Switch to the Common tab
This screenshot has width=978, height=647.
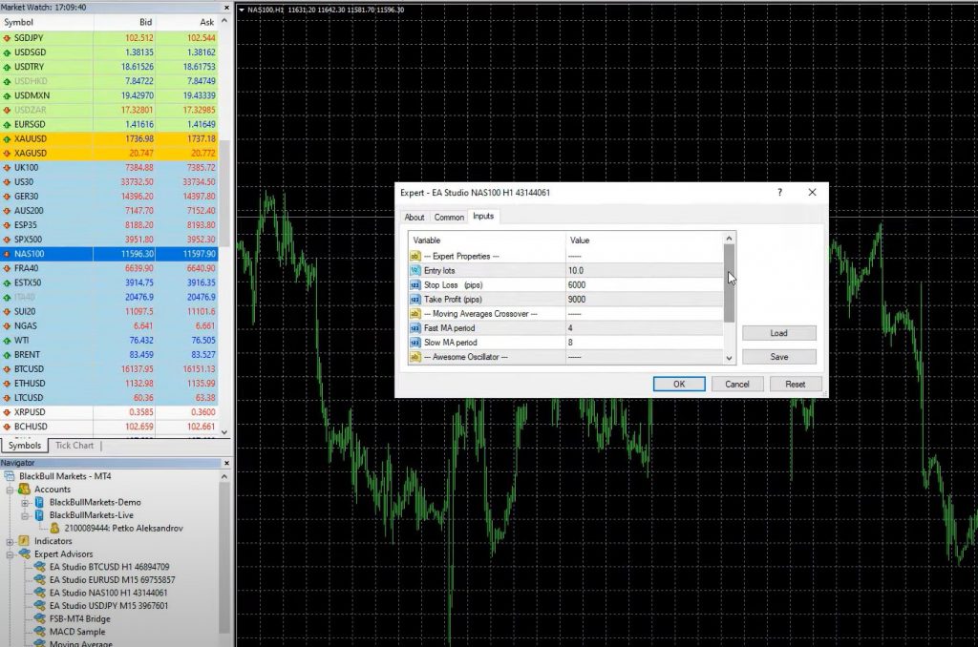[449, 217]
